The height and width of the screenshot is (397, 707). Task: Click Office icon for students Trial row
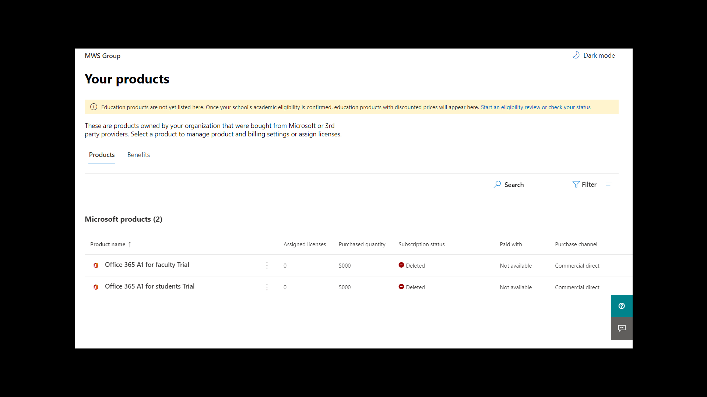[x=96, y=287]
